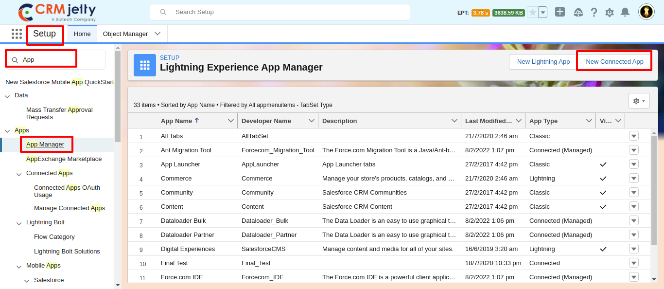Open App Manager in the sidebar
664x289 pixels.
[x=45, y=144]
